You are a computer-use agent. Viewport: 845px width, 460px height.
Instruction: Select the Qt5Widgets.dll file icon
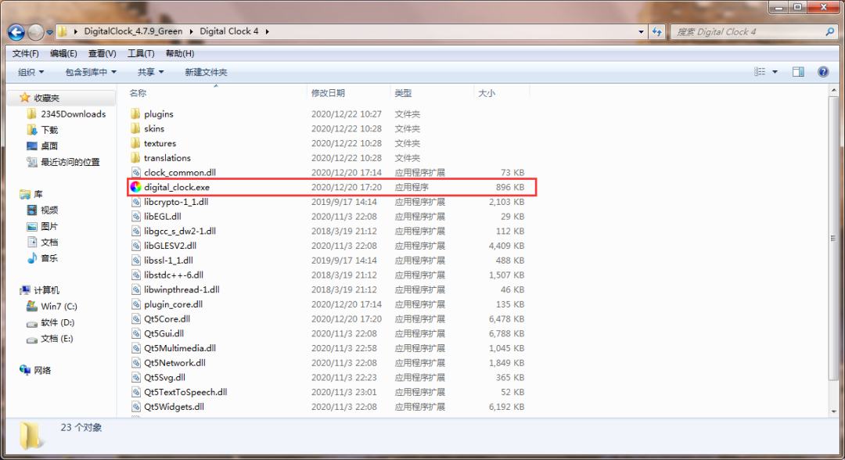coord(136,406)
